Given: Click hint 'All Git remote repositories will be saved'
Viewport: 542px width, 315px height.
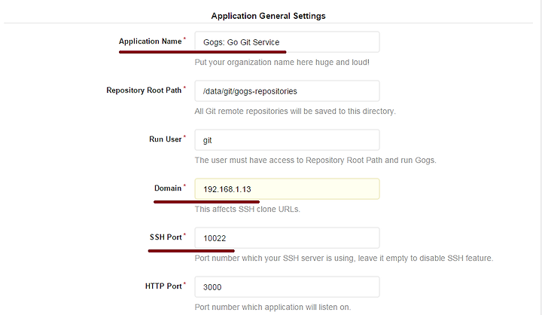Looking at the screenshot, I should (295, 111).
